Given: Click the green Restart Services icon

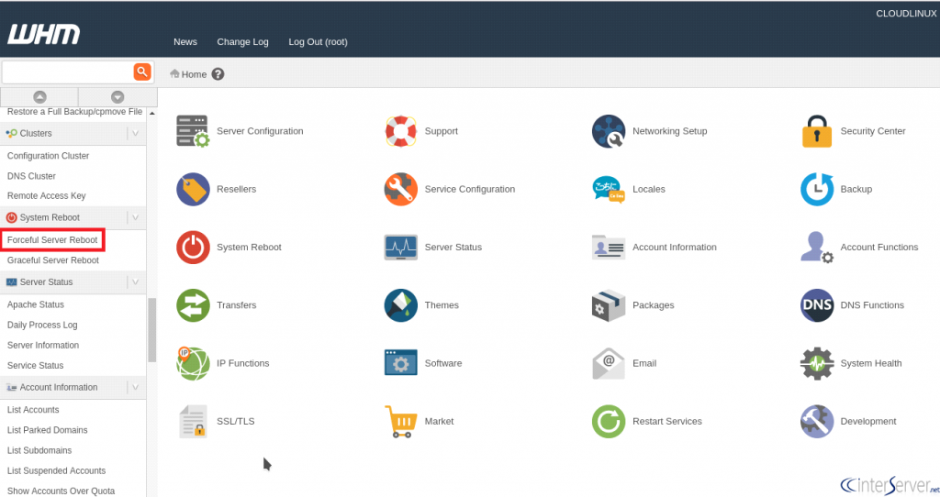Looking at the screenshot, I should tap(609, 422).
